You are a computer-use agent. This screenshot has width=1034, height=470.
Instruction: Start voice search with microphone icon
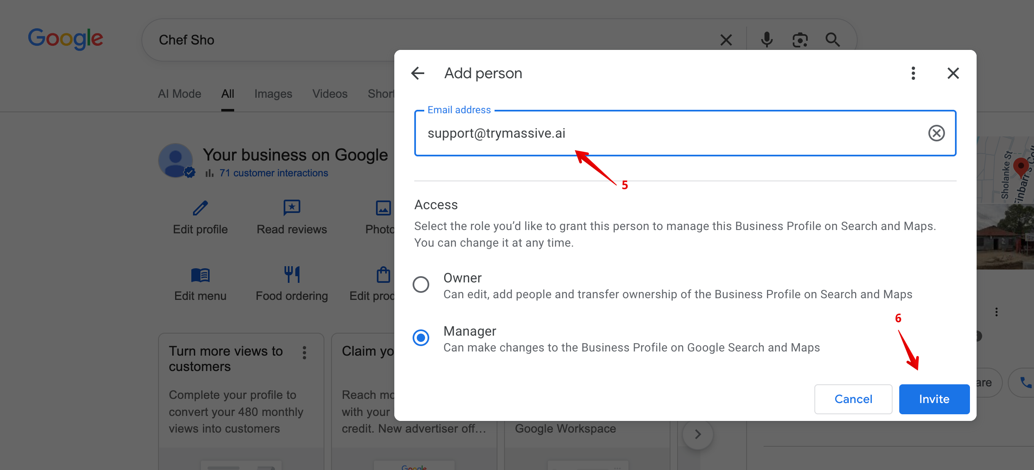pyautogui.click(x=767, y=40)
